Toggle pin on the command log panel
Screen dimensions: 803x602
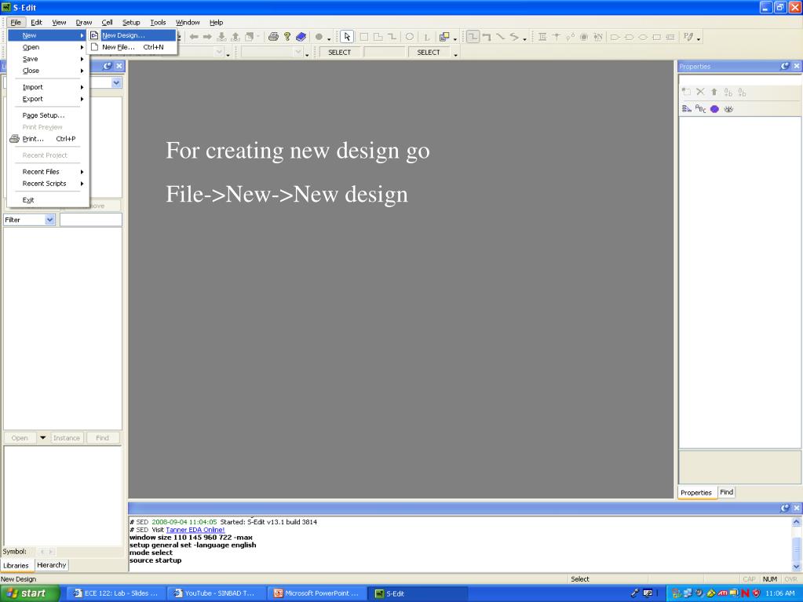[785, 508]
